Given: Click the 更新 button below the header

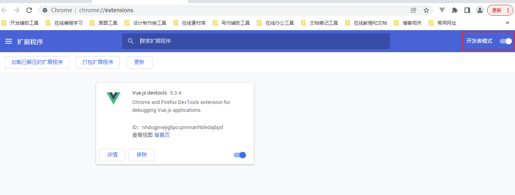Looking at the screenshot, I should click(139, 62).
